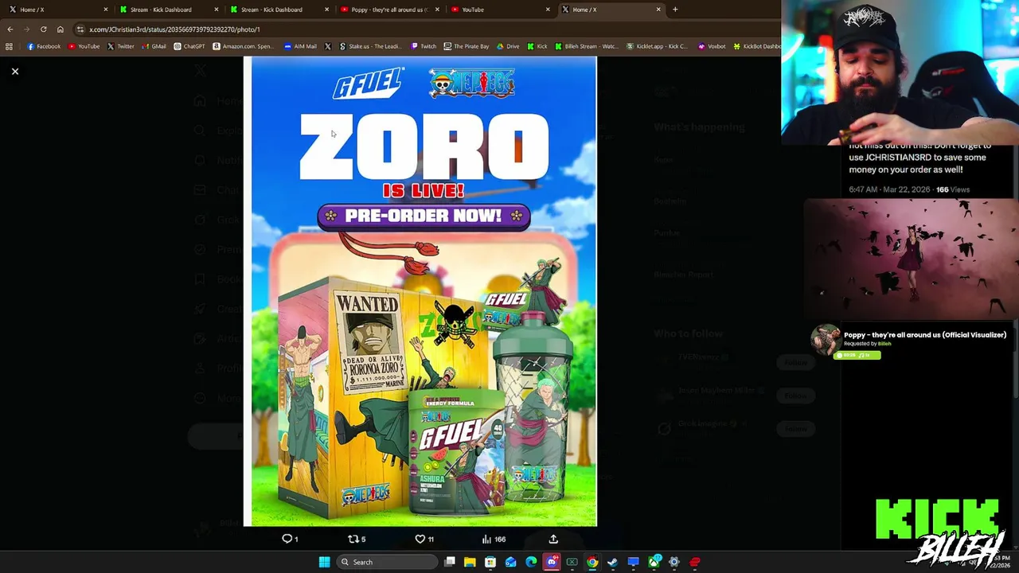1019x573 pixels.
Task: Open the Kicklet.app bookmark
Action: tap(657, 46)
